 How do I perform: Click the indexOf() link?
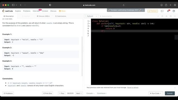[35, 26]
